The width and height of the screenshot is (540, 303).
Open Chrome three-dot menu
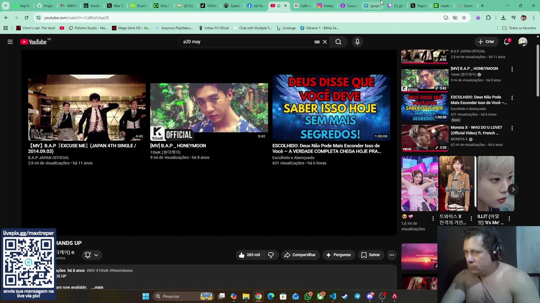click(534, 18)
